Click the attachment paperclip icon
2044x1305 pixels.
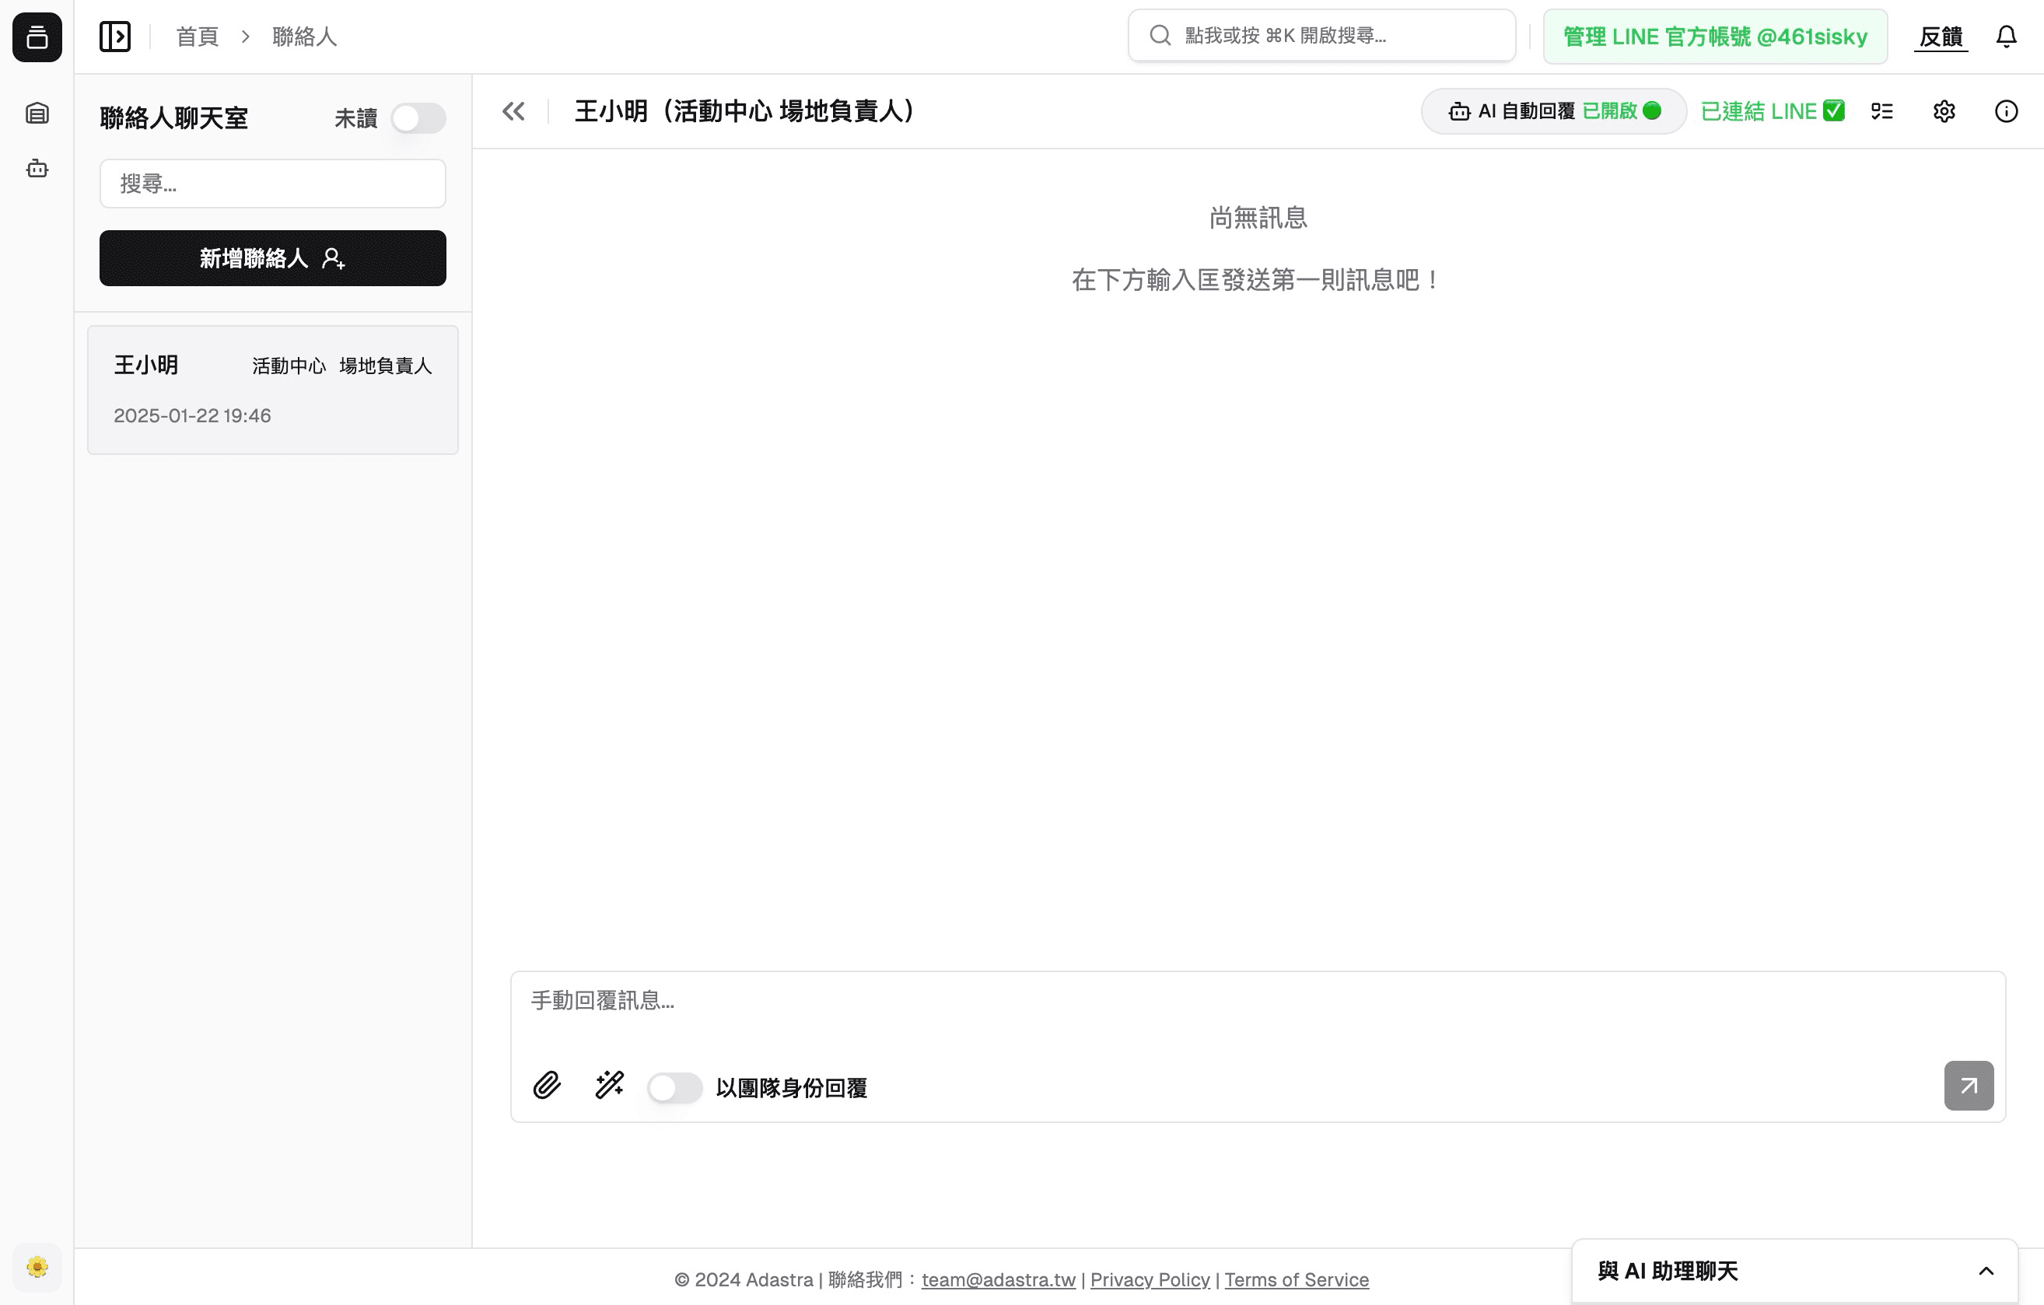click(547, 1085)
